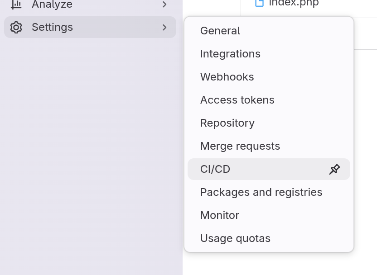Screen dimensions: 377x275
Task: Click the Settings sidebar label
Action: pyautogui.click(x=52, y=27)
